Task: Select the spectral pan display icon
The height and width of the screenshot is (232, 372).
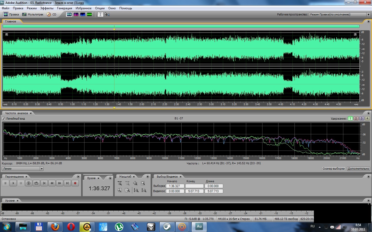Action: 83,14
